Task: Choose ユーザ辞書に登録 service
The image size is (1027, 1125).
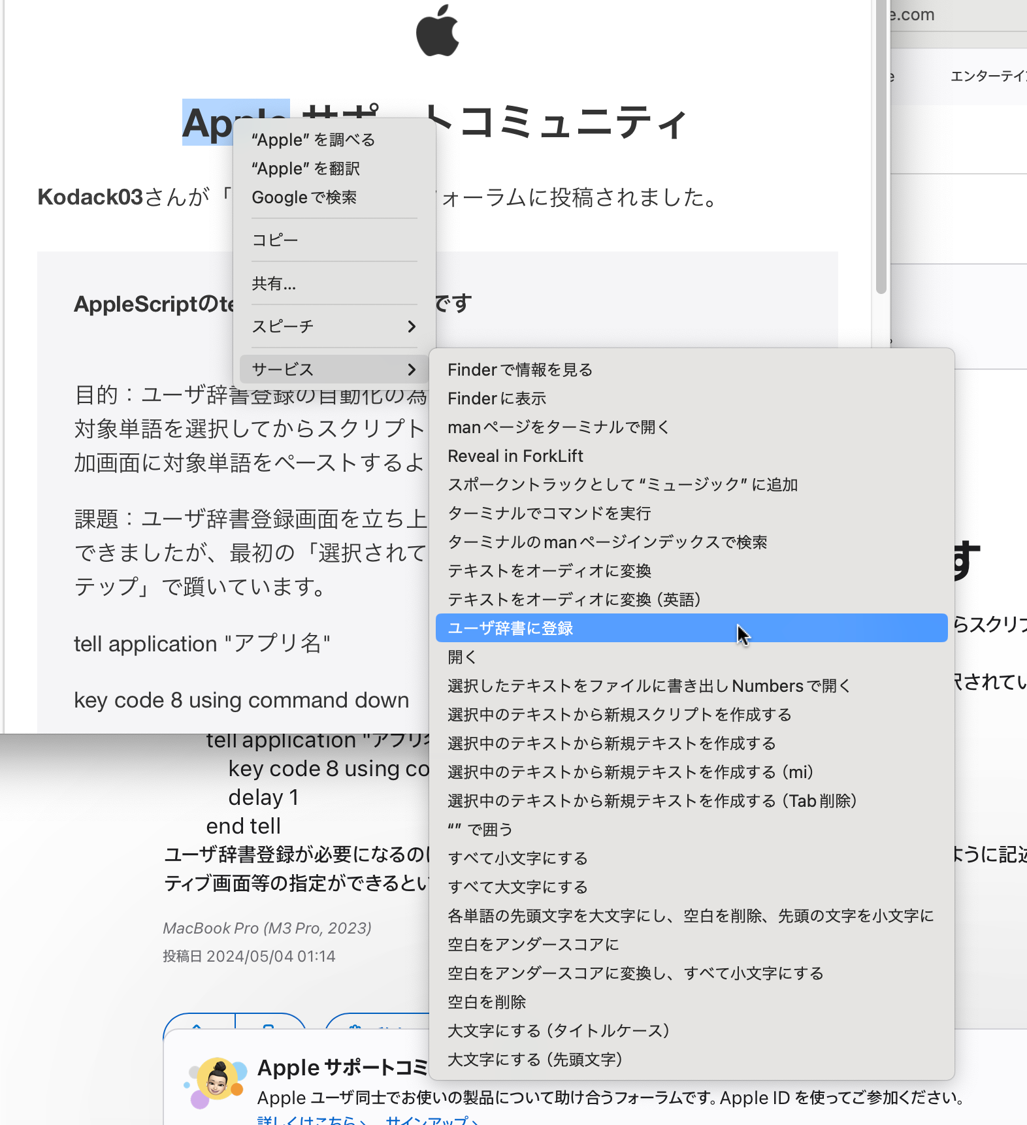Action: (692, 628)
